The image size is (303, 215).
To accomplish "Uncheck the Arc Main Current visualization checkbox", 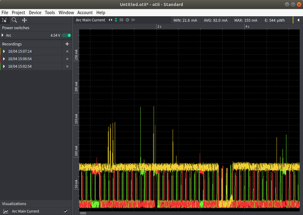I will pos(66,211).
